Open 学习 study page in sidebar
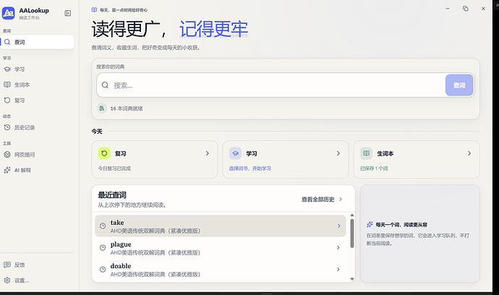Image resolution: width=499 pixels, height=295 pixels. click(x=37, y=69)
